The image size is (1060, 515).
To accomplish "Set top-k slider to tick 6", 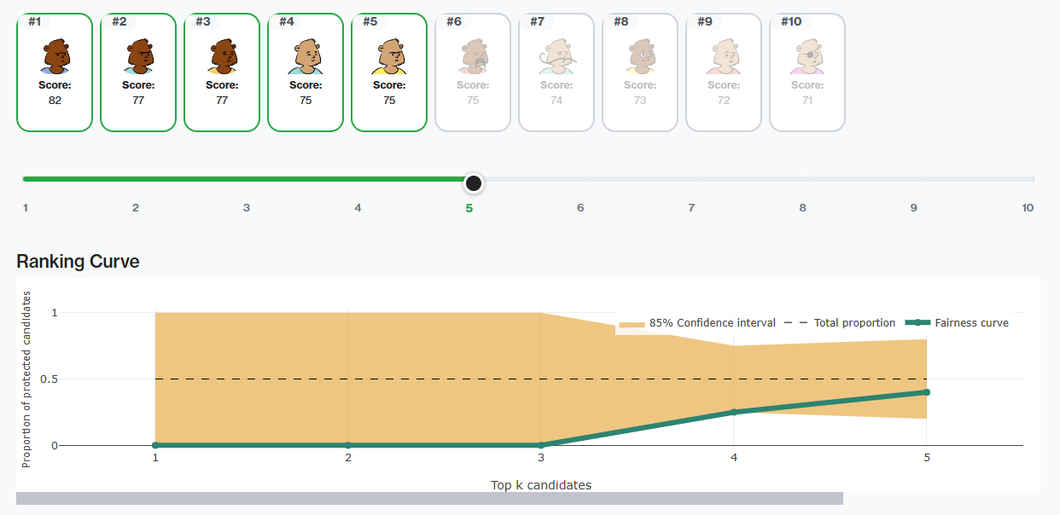I will pyautogui.click(x=580, y=207).
